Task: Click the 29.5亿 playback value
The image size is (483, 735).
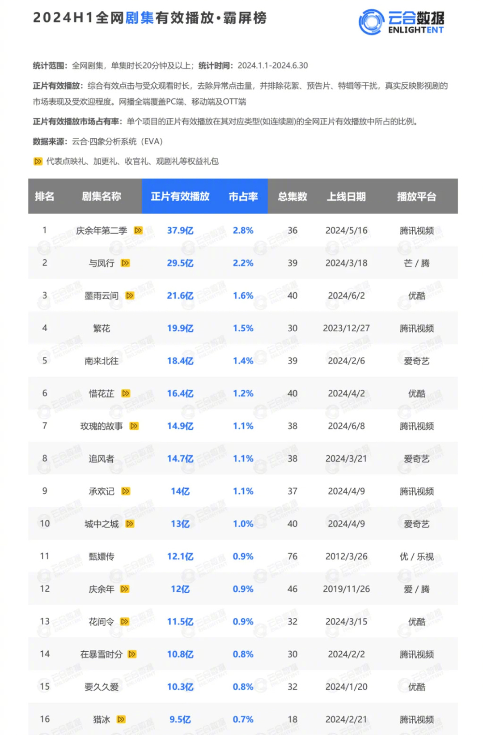Action: (x=180, y=263)
